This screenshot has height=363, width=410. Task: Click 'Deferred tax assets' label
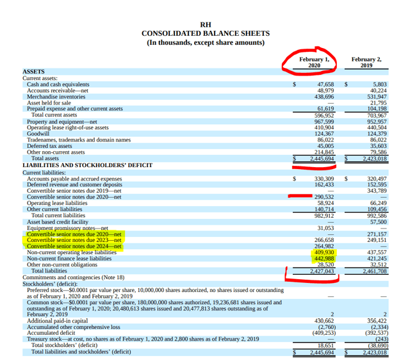(x=49, y=146)
